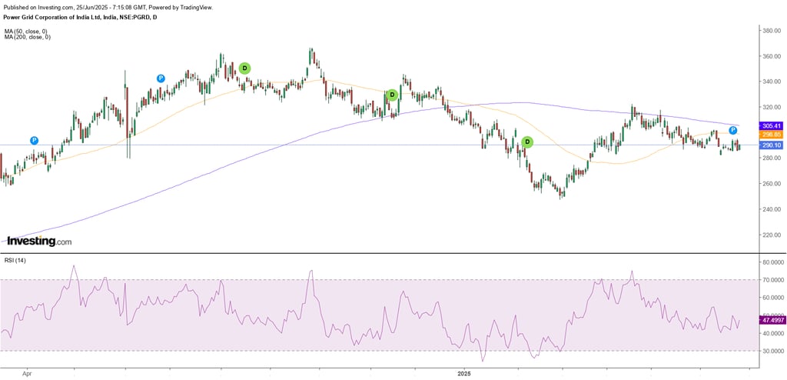Select the orange 296.85 price label

pos(771,135)
